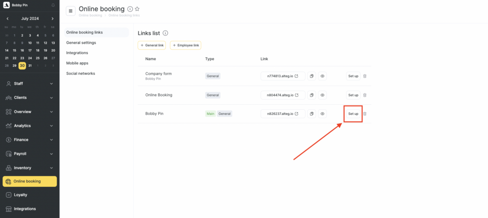
Task: Star the Online booking page as favorite
Action: 137,9
